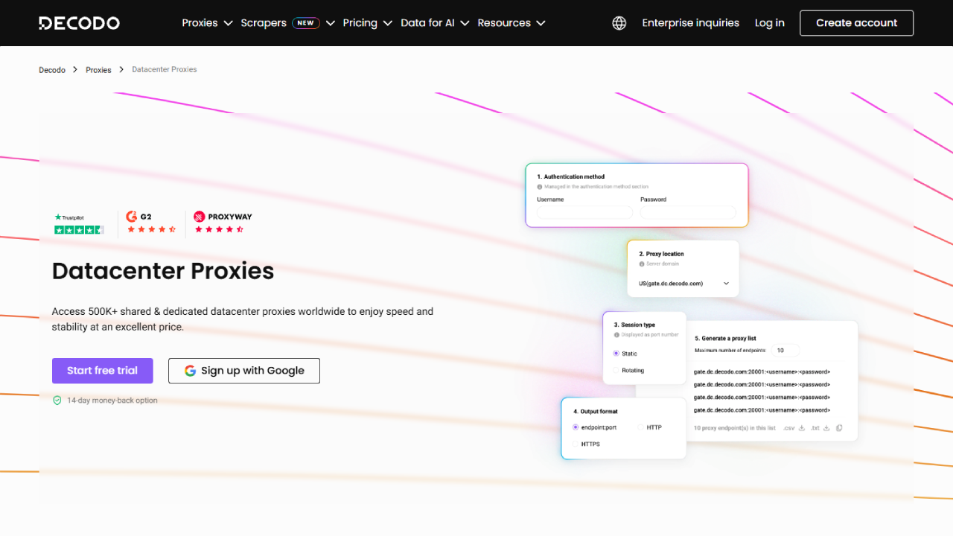Image resolution: width=953 pixels, height=536 pixels.
Task: Copy the proxy list with the copy icon
Action: 839,428
